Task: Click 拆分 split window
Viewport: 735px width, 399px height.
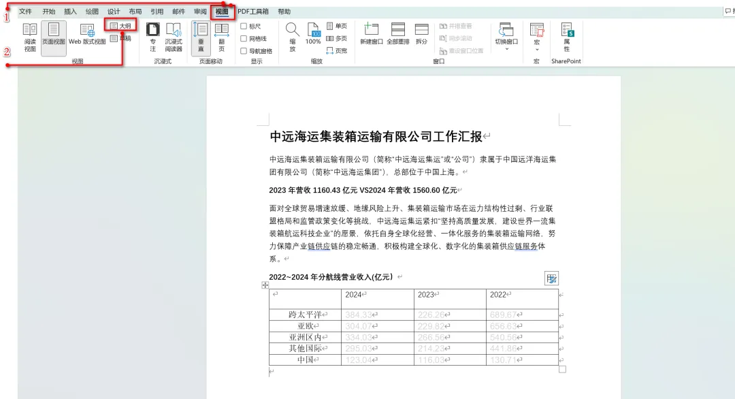Action: coord(422,34)
